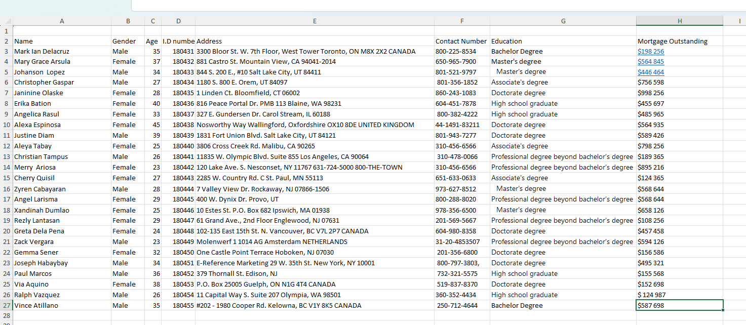Select row 27 header
This screenshot has width=746, height=325.
pyautogui.click(x=7, y=305)
